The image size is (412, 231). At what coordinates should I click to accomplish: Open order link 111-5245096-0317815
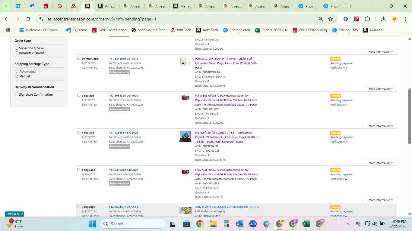[x=123, y=59]
